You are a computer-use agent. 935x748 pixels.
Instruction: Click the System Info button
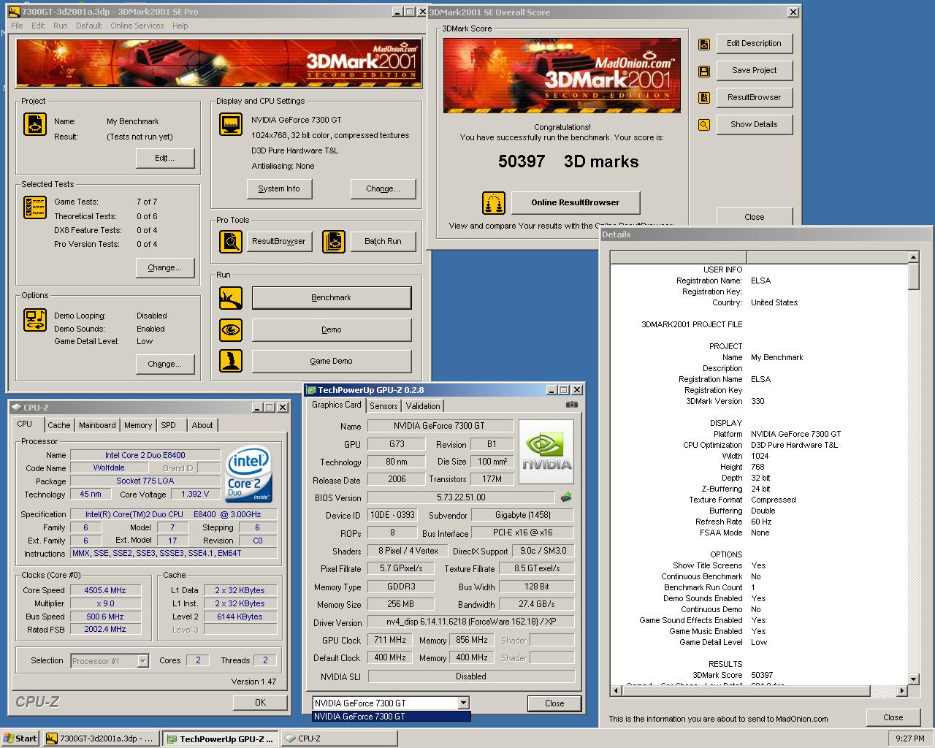click(279, 189)
